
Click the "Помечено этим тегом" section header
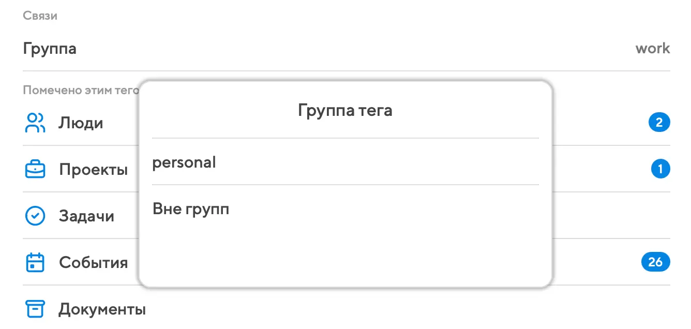click(x=81, y=91)
